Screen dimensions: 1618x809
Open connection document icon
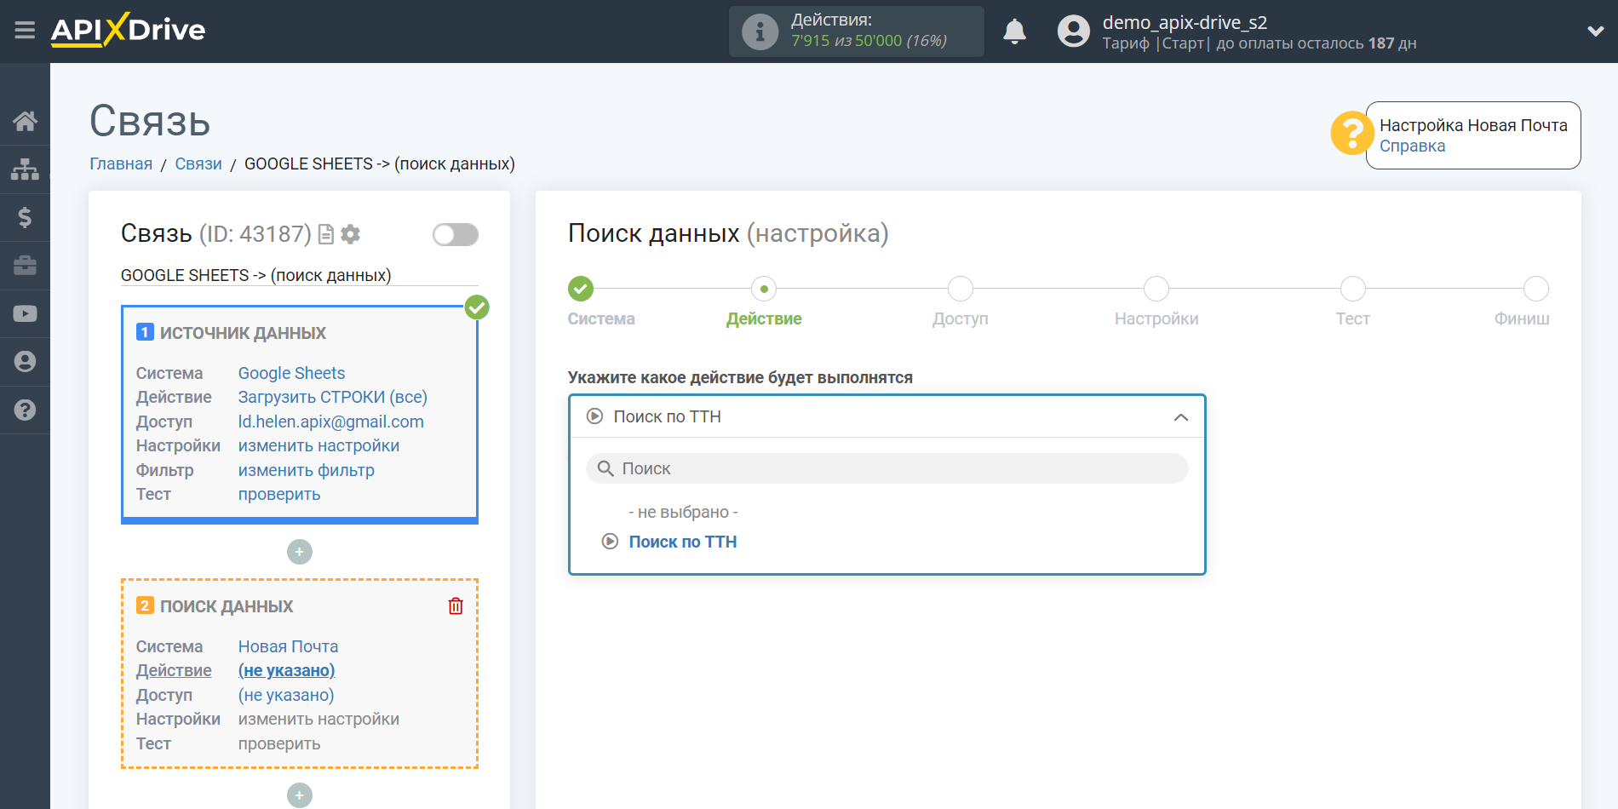(x=325, y=234)
